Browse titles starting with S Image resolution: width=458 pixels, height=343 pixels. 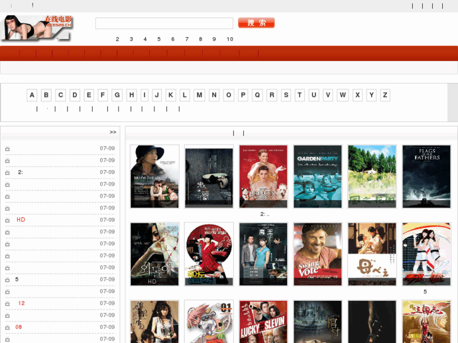click(286, 95)
